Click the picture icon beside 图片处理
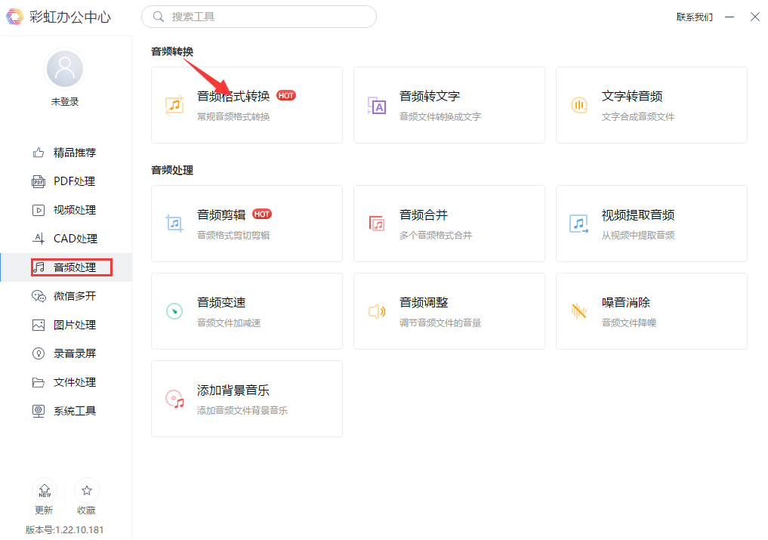Image resolution: width=768 pixels, height=540 pixels. pyautogui.click(x=39, y=325)
